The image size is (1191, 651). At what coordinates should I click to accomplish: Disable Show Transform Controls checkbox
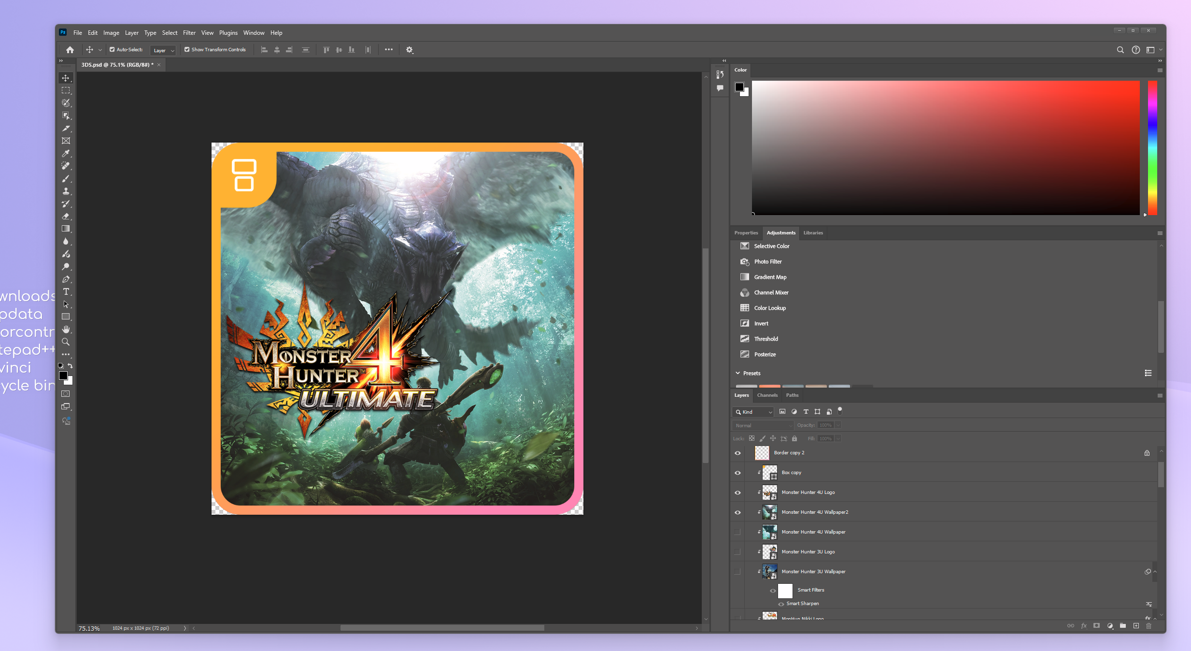187,49
